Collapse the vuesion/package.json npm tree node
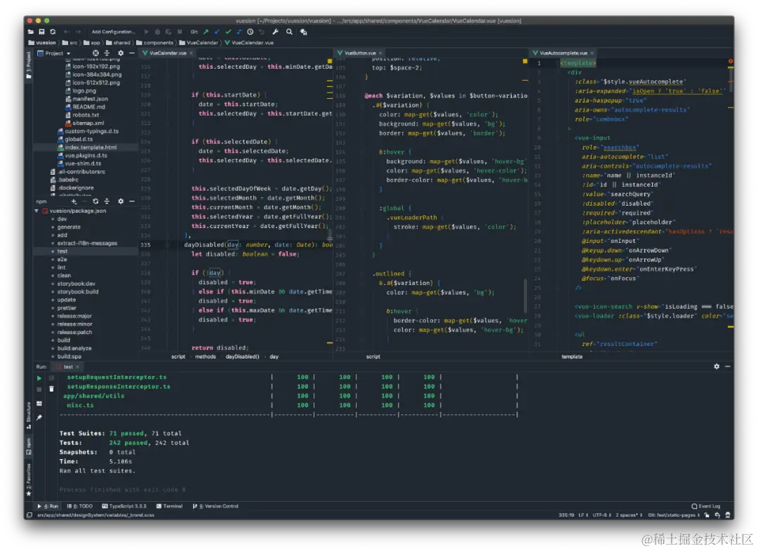 point(36,211)
